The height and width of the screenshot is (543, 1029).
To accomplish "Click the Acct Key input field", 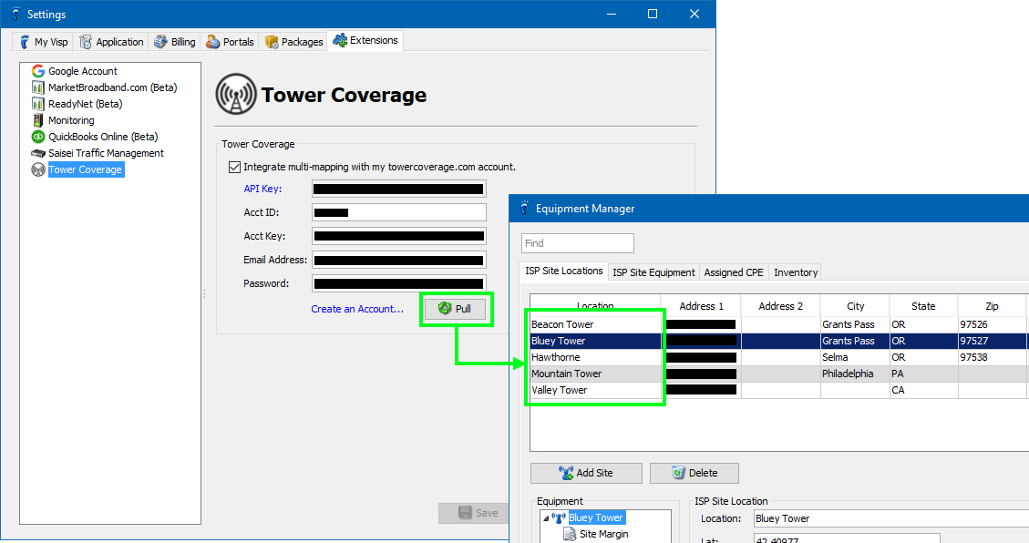I will point(399,236).
